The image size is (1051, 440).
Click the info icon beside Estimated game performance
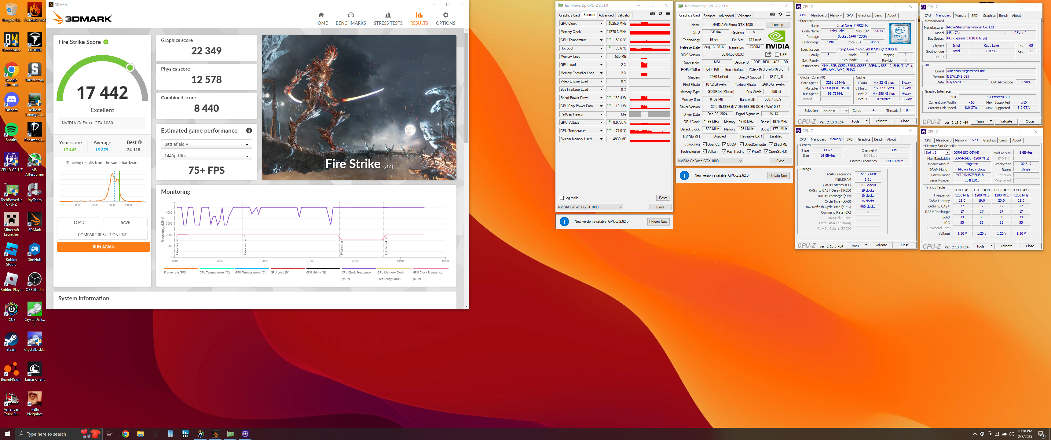(x=249, y=130)
